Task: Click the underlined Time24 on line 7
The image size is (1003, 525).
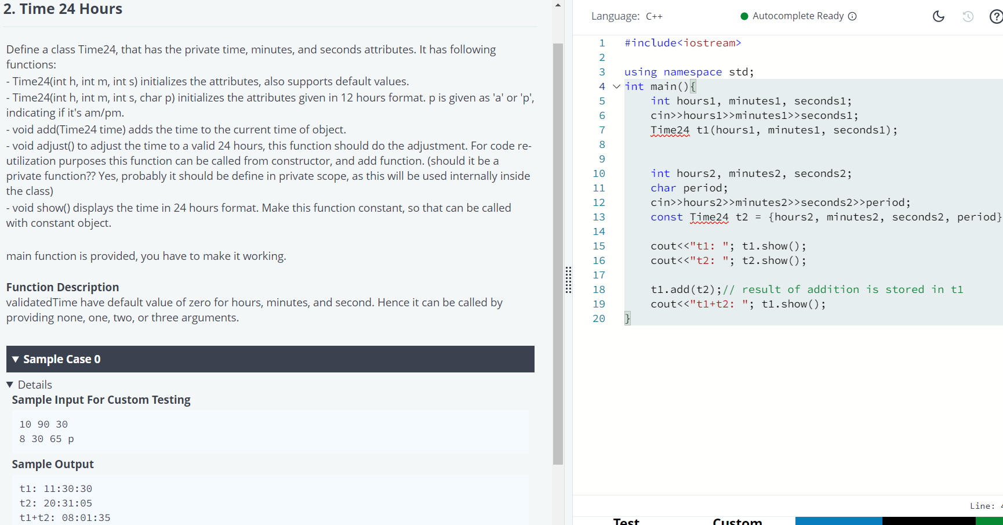Action: [x=670, y=130]
